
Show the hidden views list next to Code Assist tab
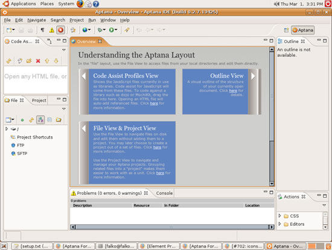point(49,41)
